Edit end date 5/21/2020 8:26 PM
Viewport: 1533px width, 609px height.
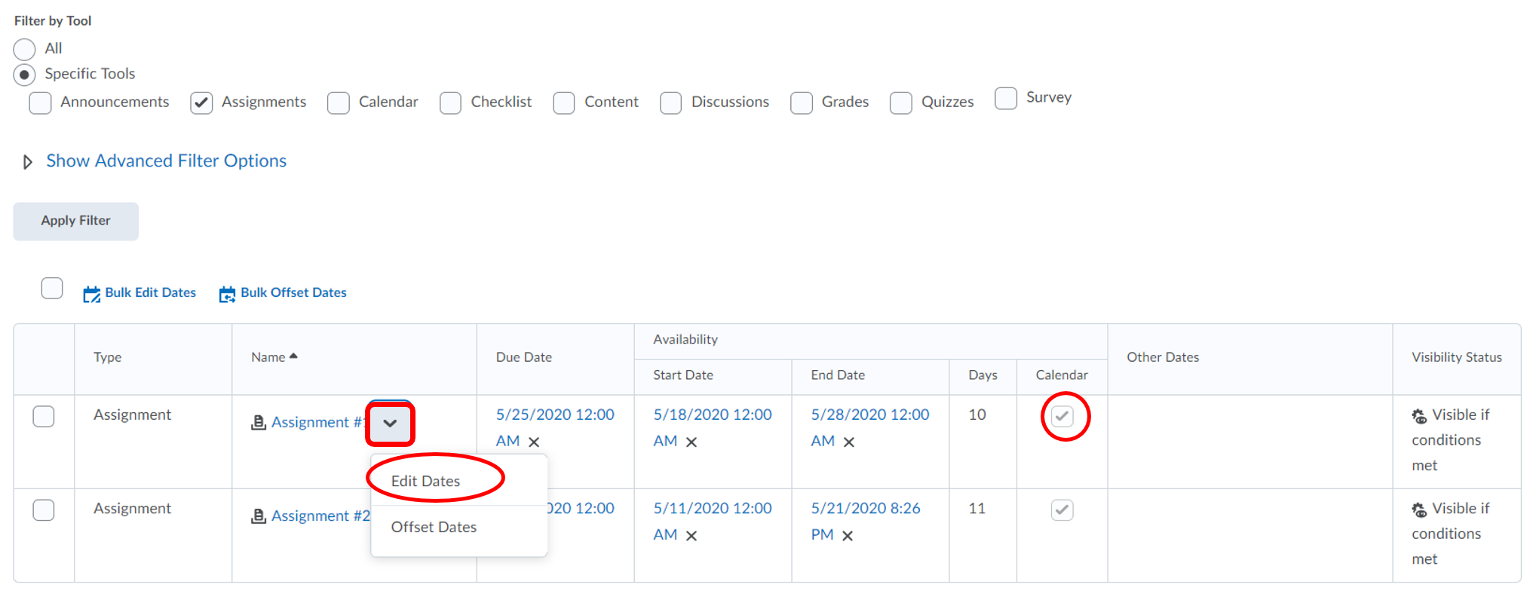click(x=866, y=521)
